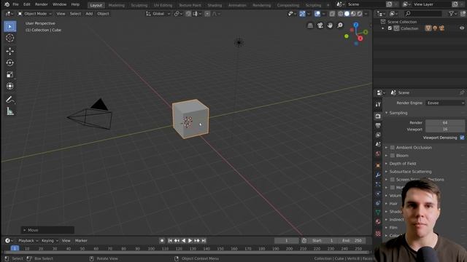Image resolution: width=467 pixels, height=262 pixels.
Task: Open the Keying dropdown in timeline
Action: pos(50,241)
